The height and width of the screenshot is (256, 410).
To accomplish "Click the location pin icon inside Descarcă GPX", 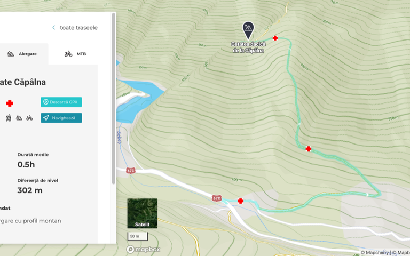I will (x=46, y=102).
